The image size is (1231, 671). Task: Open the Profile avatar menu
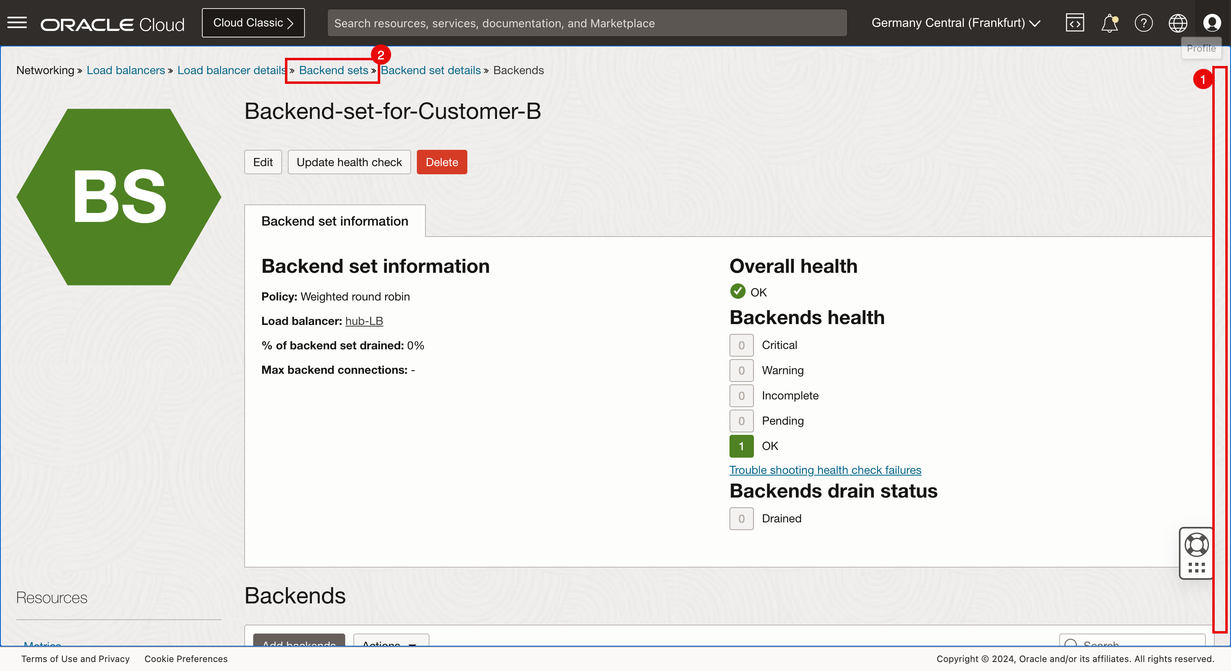[1212, 22]
